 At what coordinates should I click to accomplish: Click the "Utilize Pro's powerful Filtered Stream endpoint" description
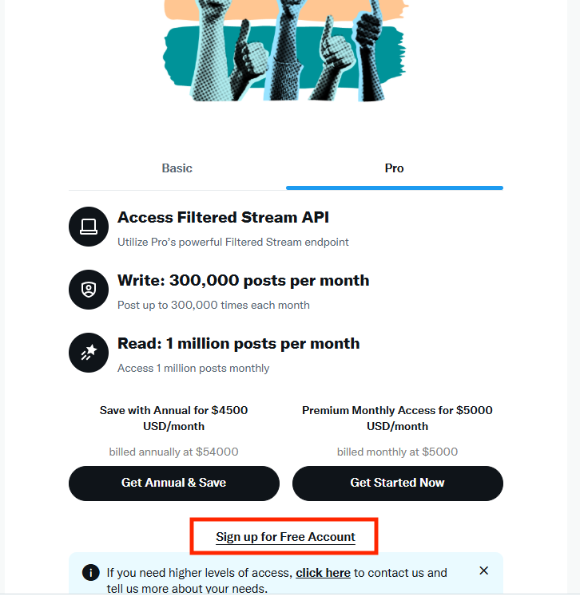point(232,242)
